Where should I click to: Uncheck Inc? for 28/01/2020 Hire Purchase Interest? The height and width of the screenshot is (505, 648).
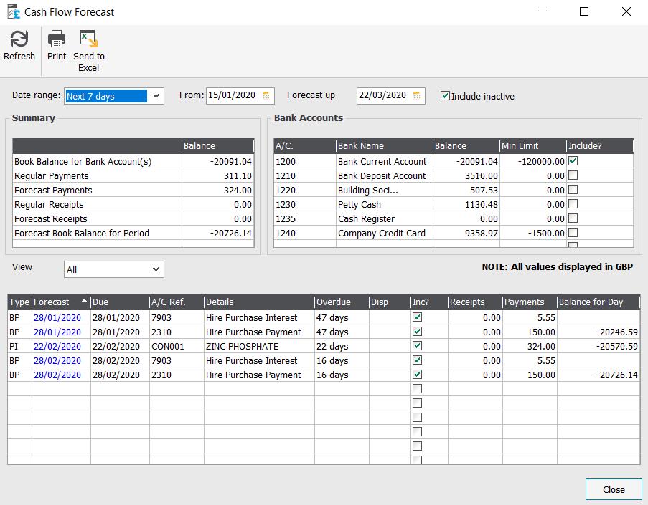pyautogui.click(x=418, y=317)
